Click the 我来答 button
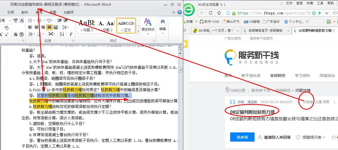Viewport: 338px width, 150px height. tap(242, 137)
